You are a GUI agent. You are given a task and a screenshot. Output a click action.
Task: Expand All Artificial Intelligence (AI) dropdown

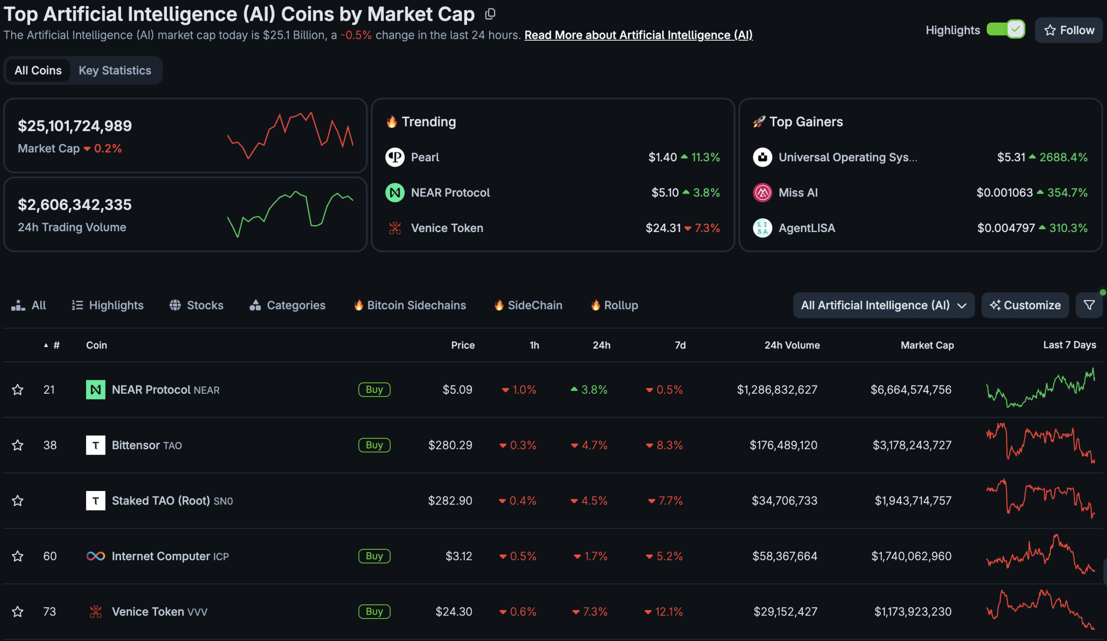(x=883, y=305)
